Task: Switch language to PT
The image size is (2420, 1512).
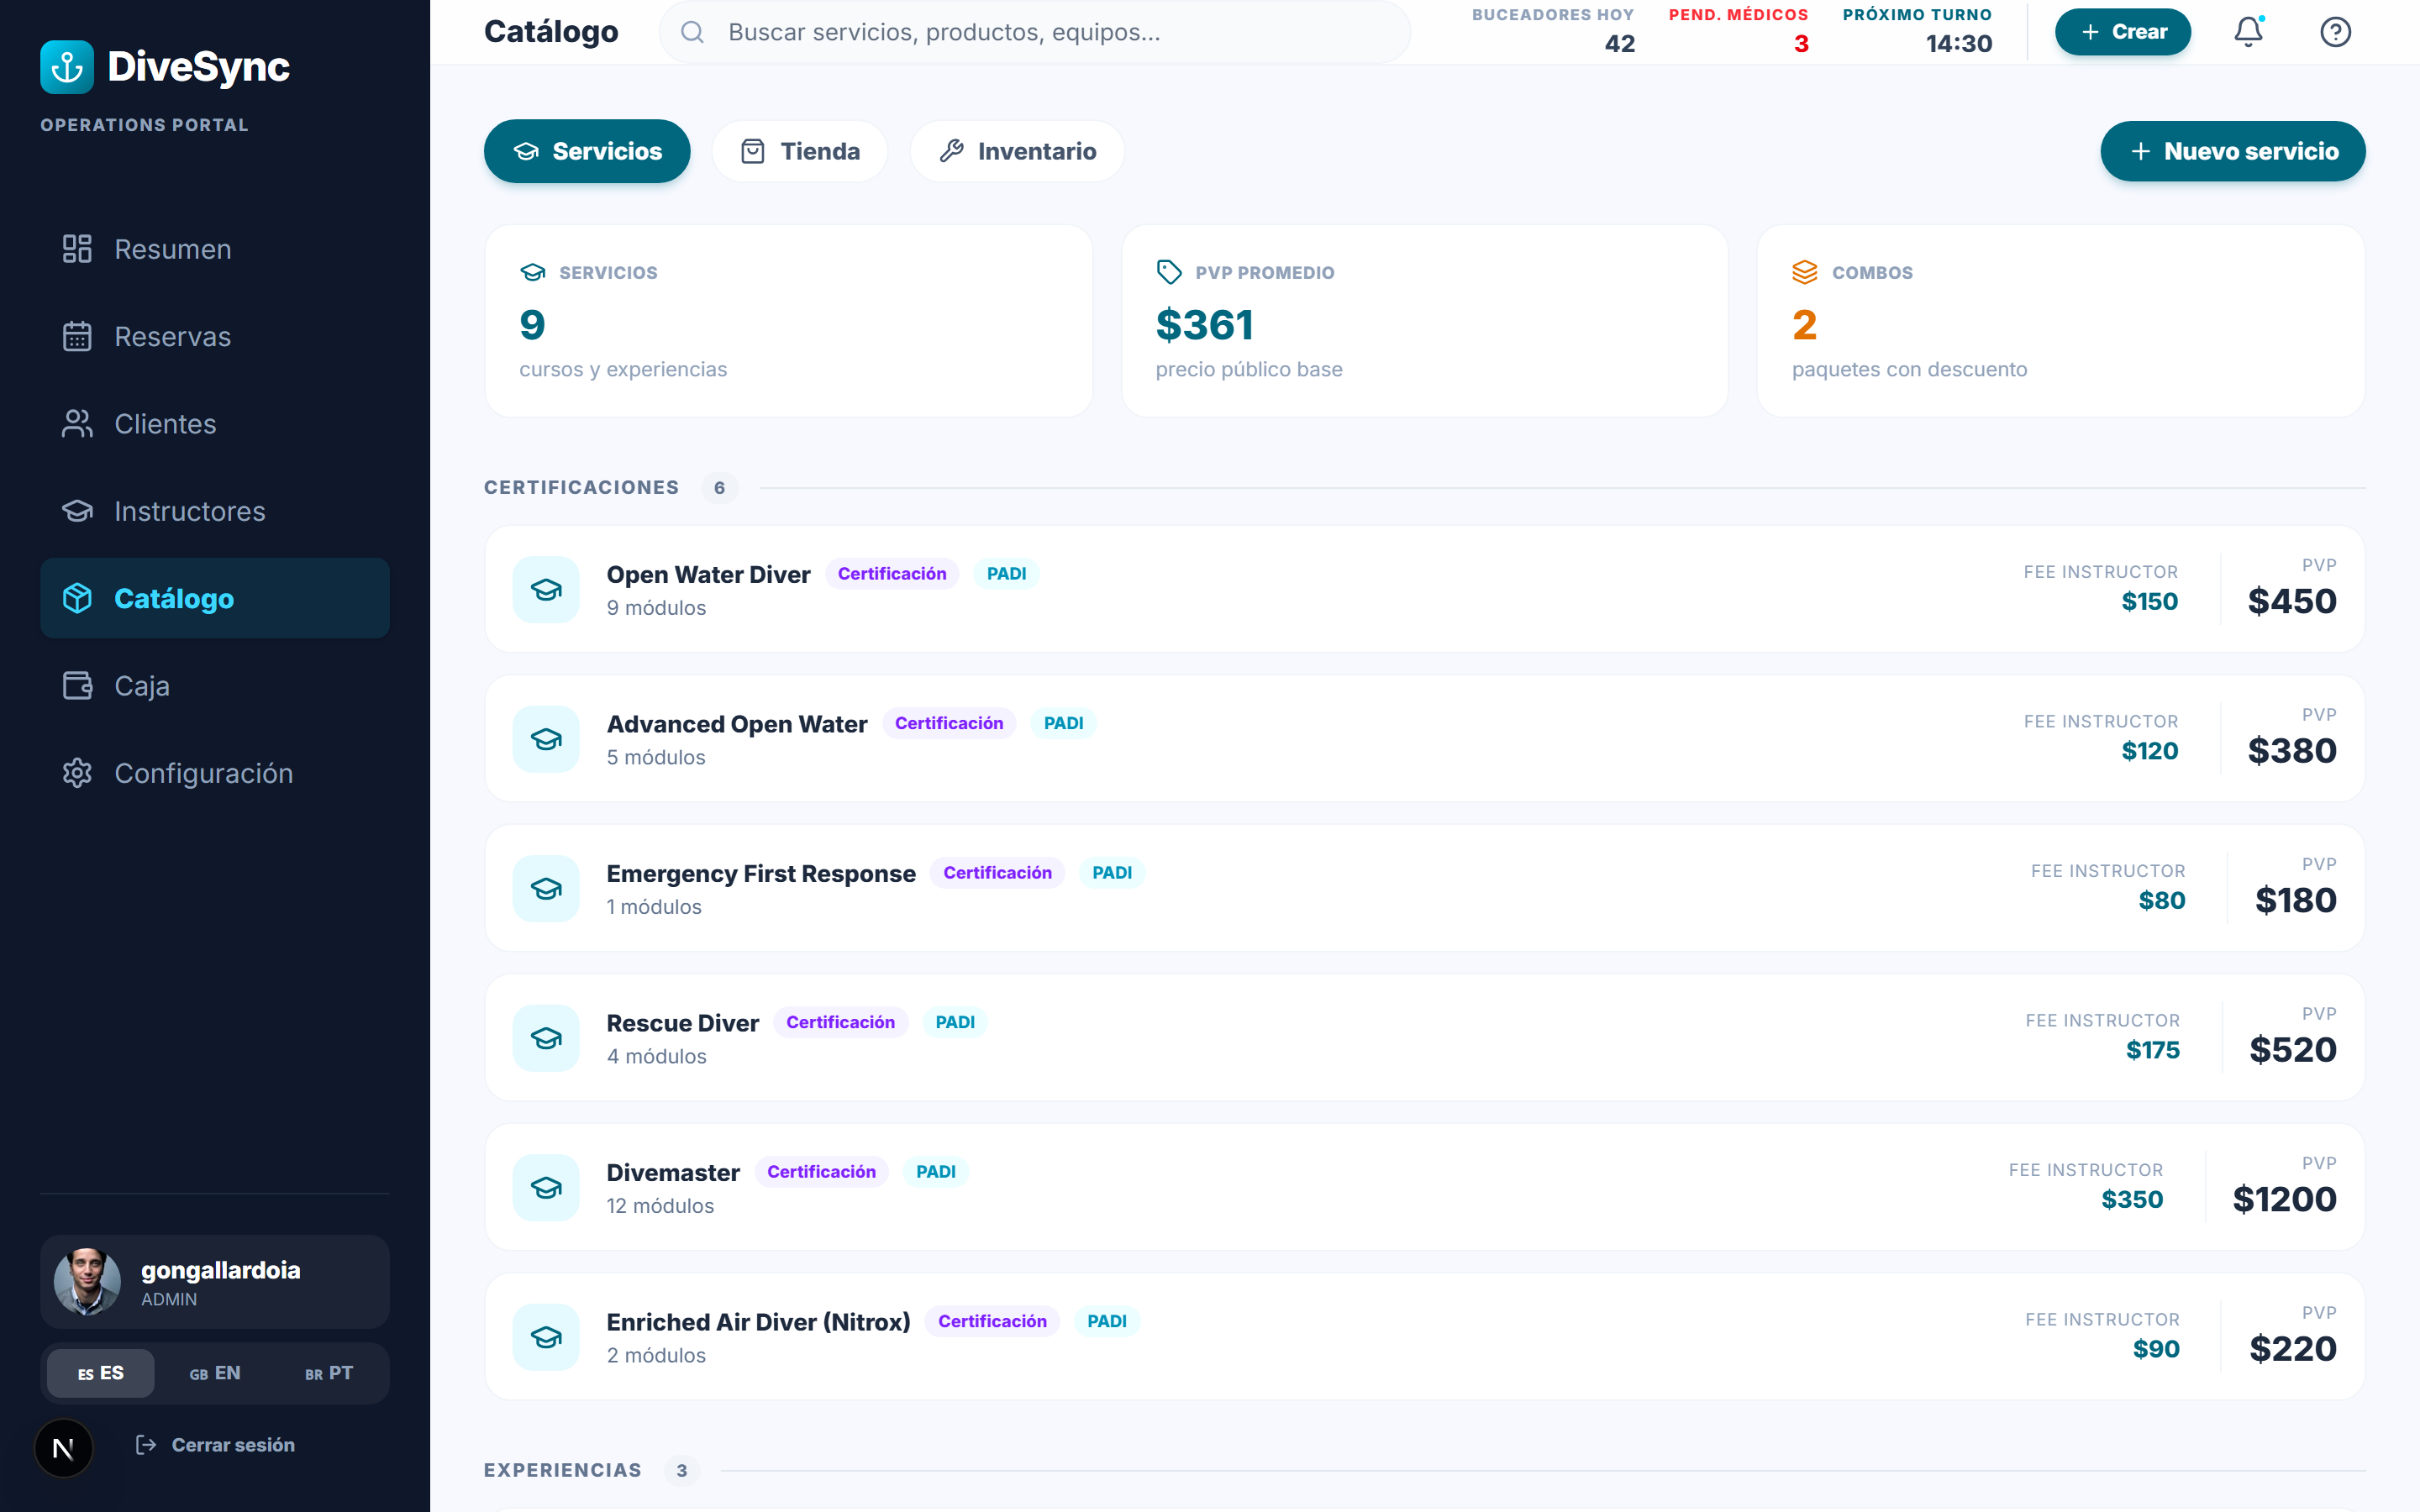Action: [329, 1373]
